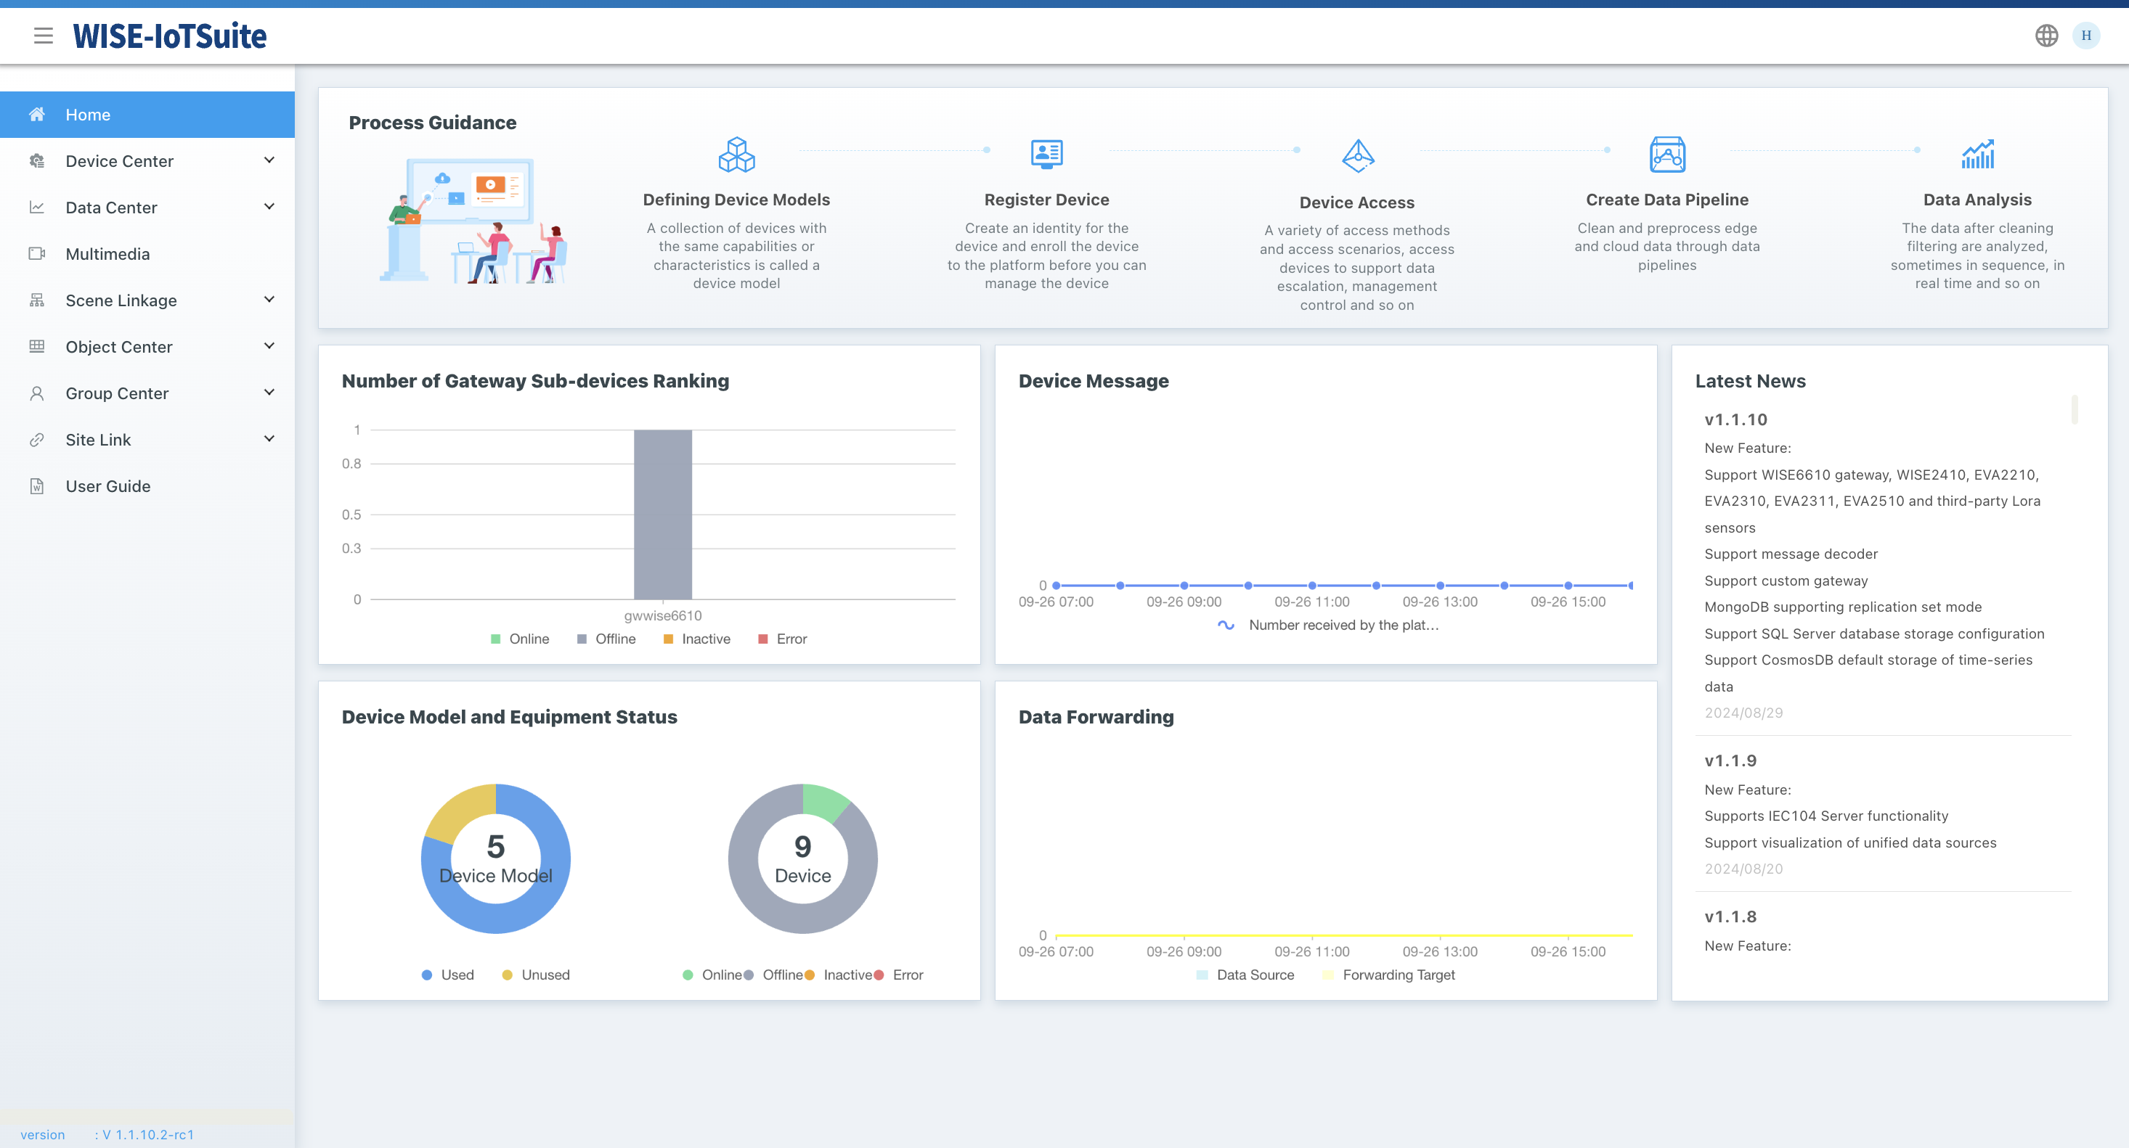
Task: Open the User Guide menu item
Action: click(147, 485)
